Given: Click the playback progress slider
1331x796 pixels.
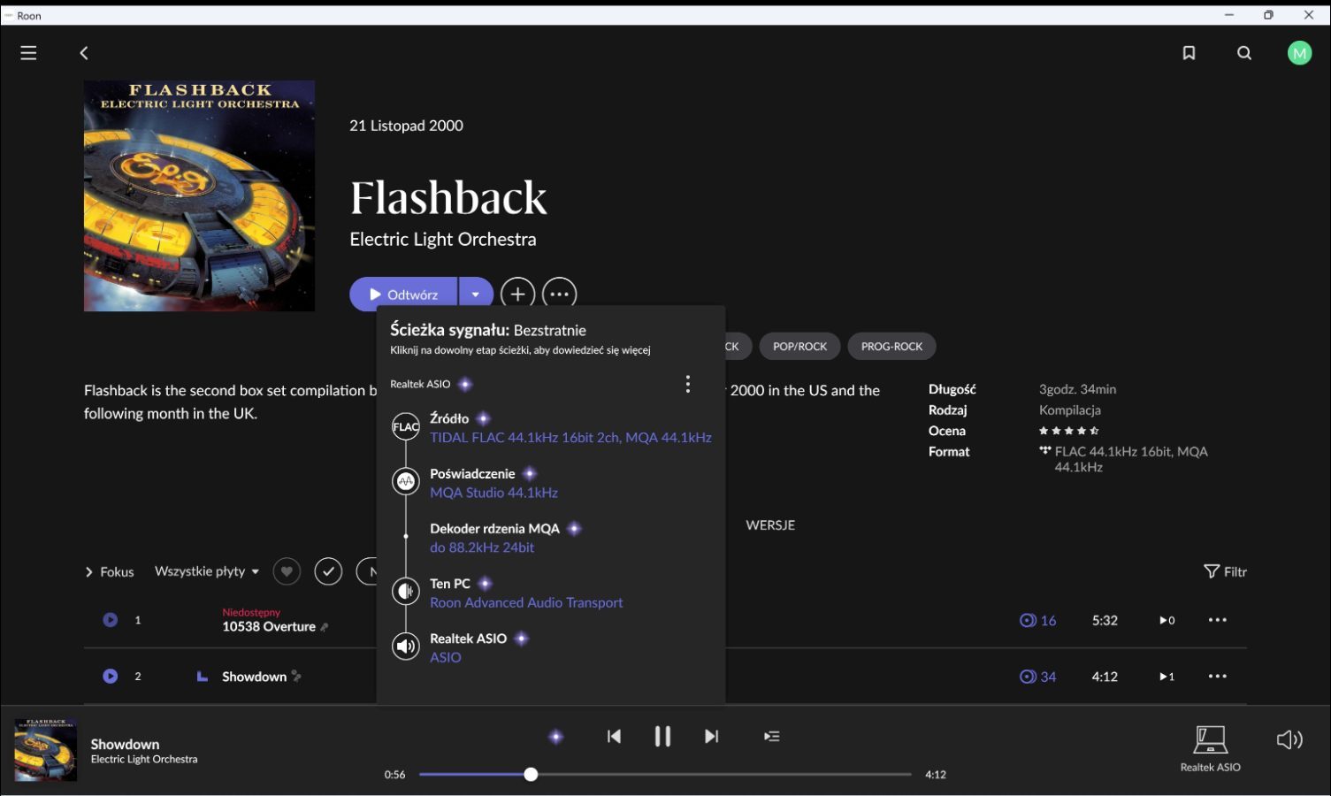Looking at the screenshot, I should (x=664, y=774).
